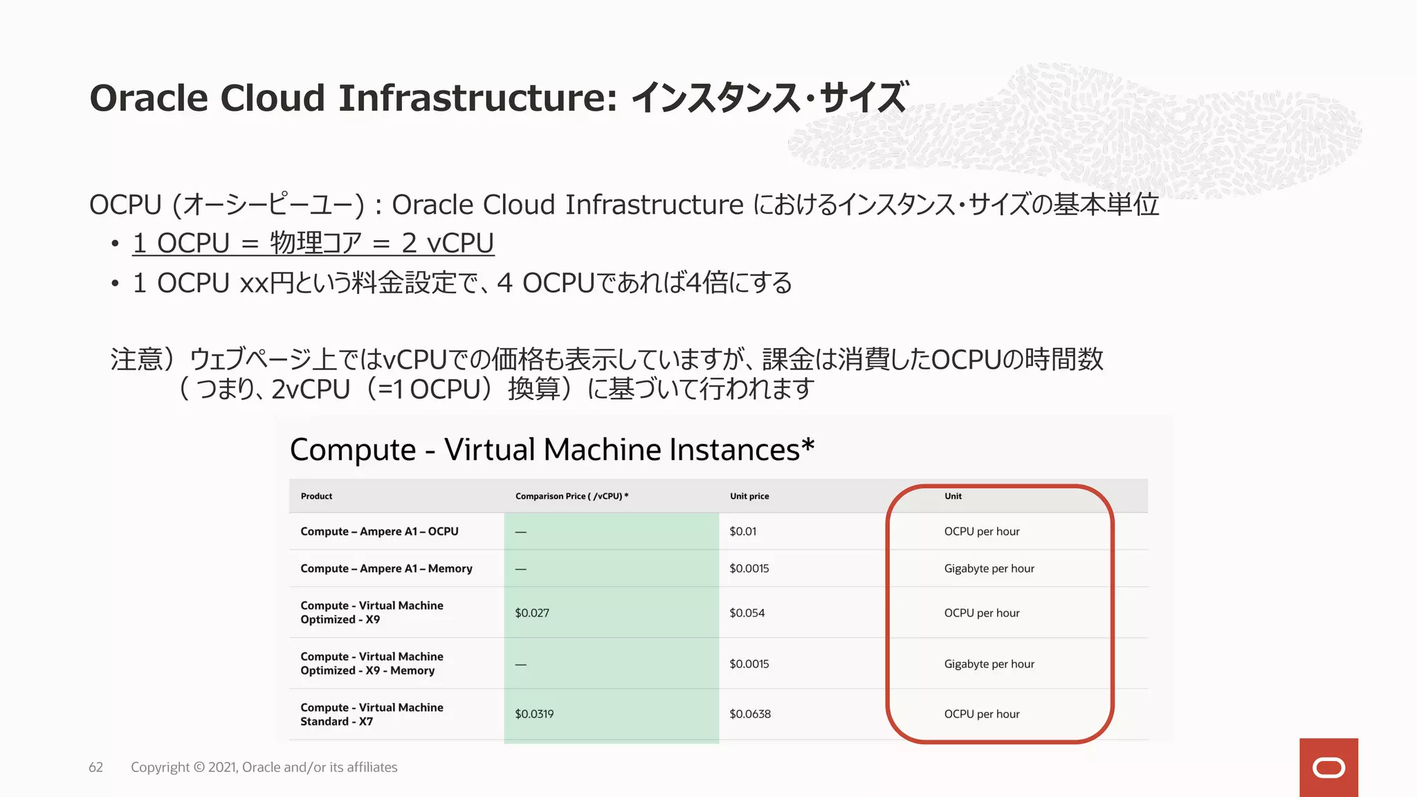
Task: Click the comparison price dash for X9 Memory
Action: coord(521,664)
